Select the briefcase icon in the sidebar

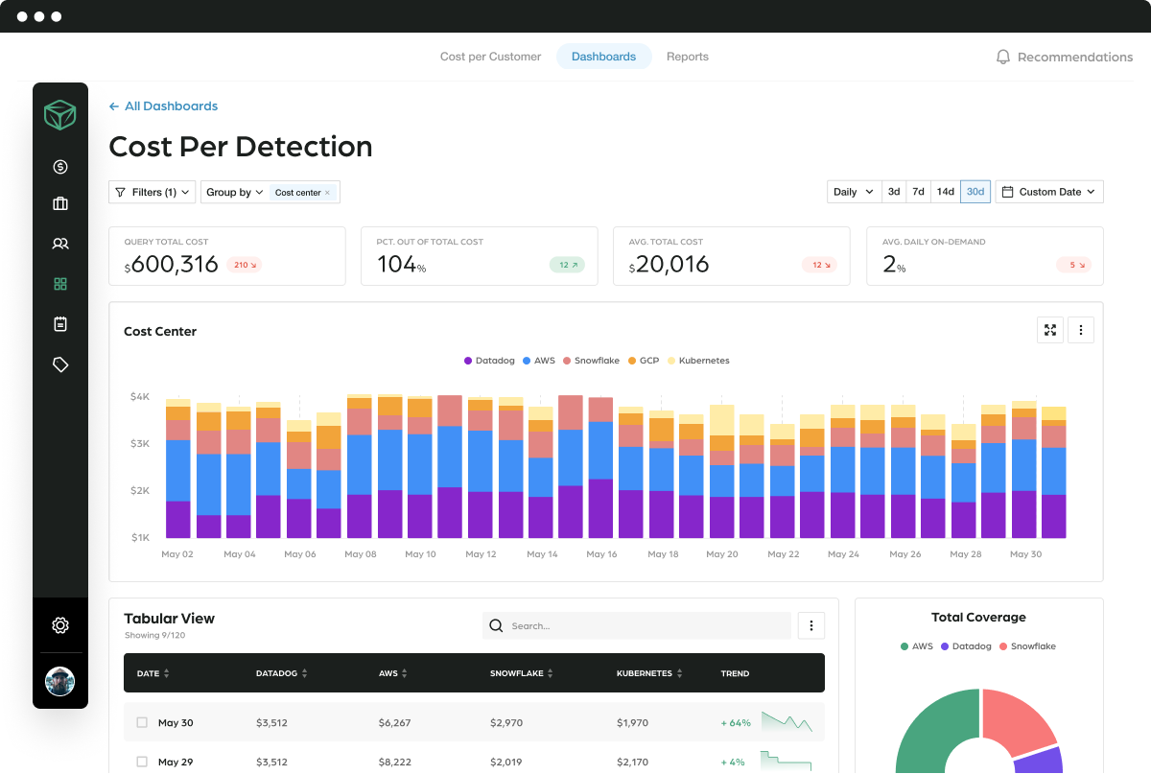[59, 203]
